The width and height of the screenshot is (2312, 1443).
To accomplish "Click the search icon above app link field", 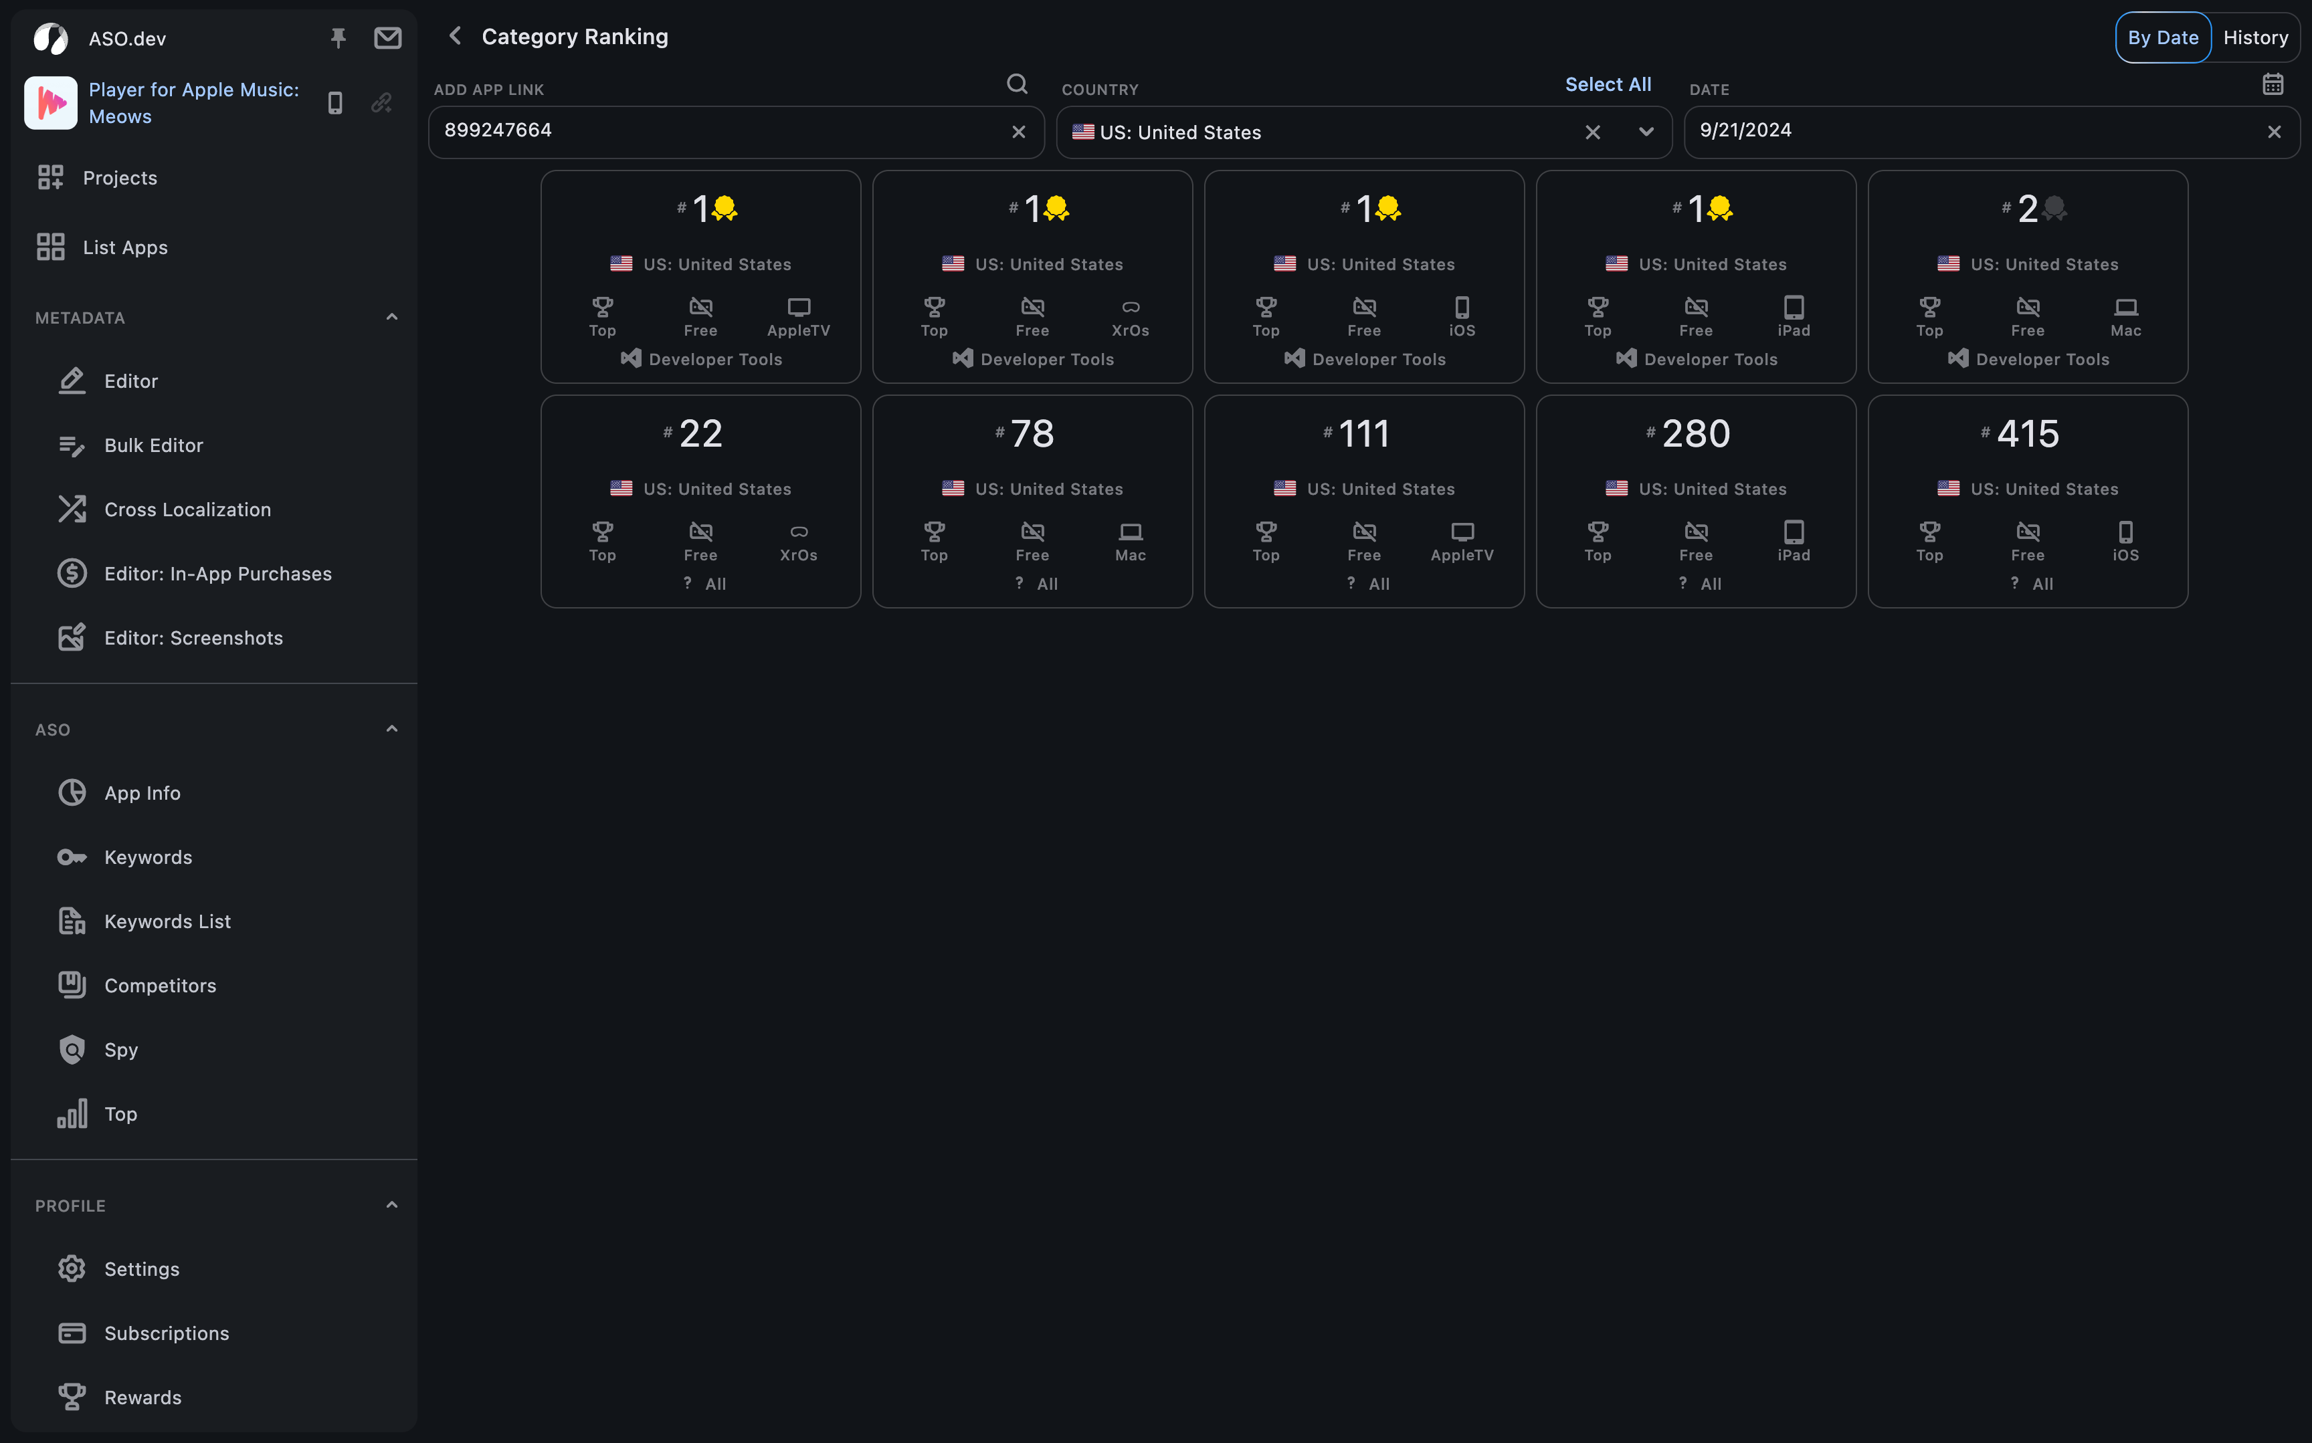I will [x=1018, y=84].
